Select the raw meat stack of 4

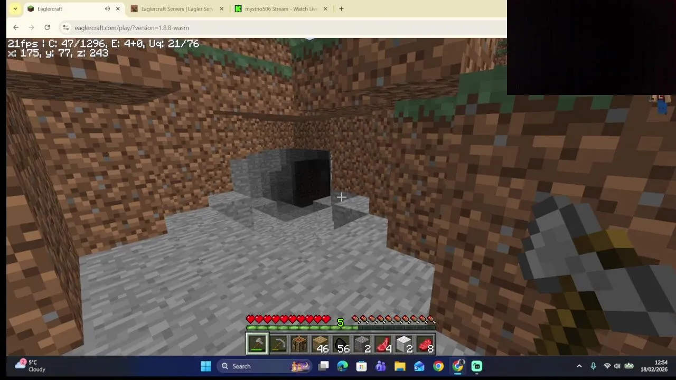[383, 344]
